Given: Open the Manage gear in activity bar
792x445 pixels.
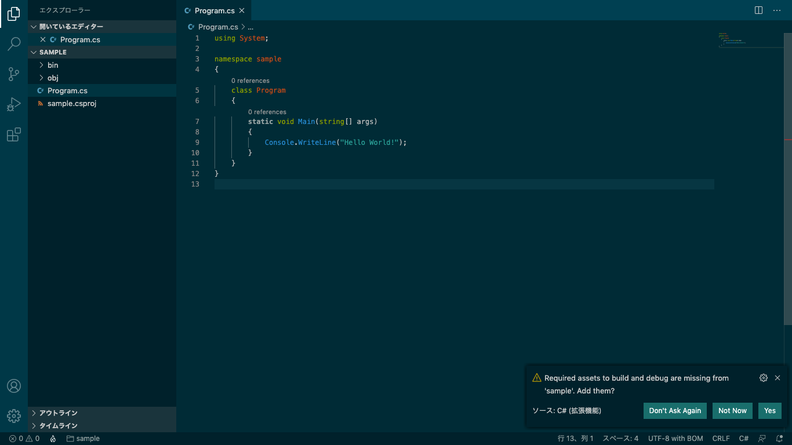Looking at the screenshot, I should click(x=14, y=415).
